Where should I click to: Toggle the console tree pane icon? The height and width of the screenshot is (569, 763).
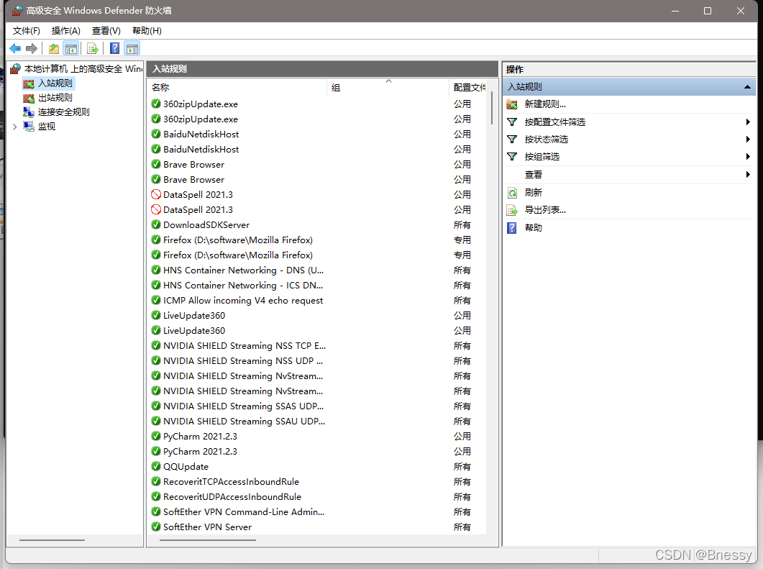pos(71,49)
